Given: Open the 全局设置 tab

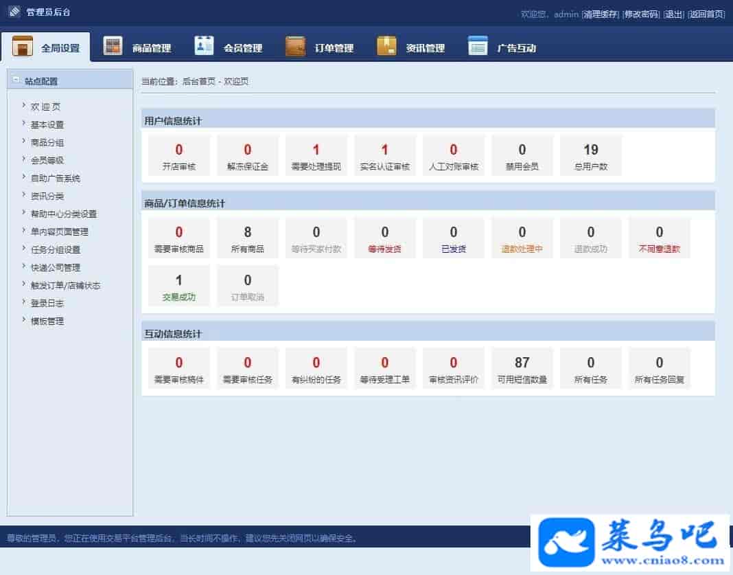Looking at the screenshot, I should click(x=46, y=47).
